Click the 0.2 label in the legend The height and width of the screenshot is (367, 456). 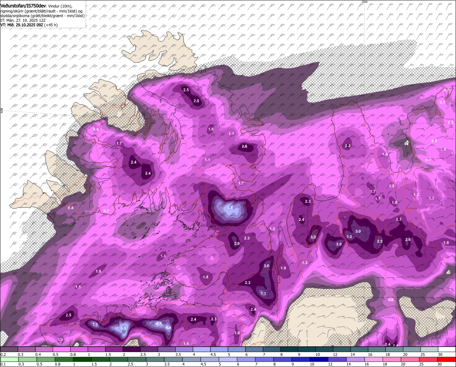[3, 355]
